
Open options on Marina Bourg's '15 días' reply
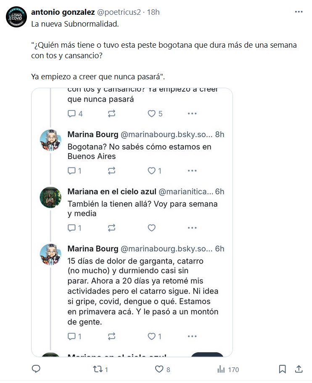pos(192,336)
